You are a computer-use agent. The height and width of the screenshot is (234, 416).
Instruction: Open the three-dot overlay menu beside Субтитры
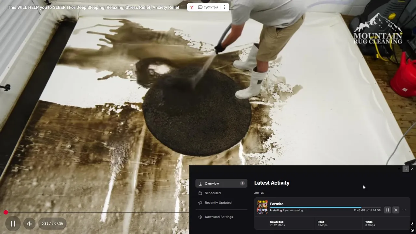[224, 7]
